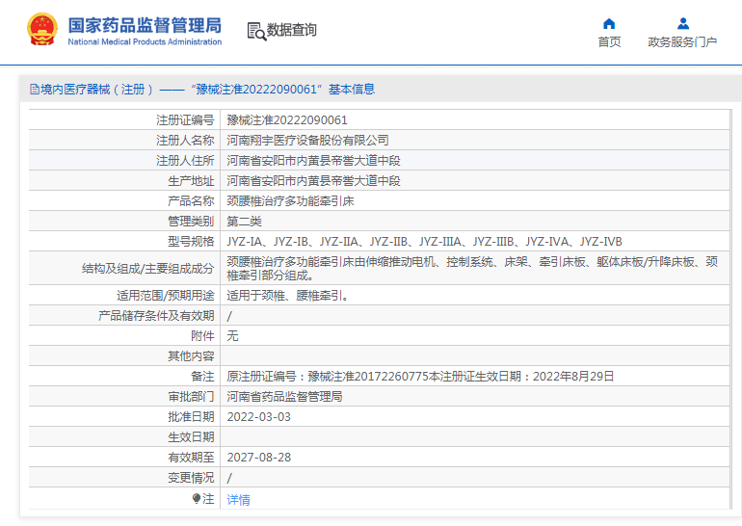The height and width of the screenshot is (526, 742).
Task: Select product name 颈腰椎治疗多功能牵引床
Action: click(290, 201)
